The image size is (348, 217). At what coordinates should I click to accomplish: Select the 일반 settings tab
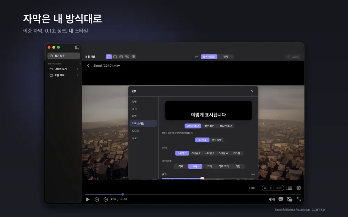tap(143, 101)
